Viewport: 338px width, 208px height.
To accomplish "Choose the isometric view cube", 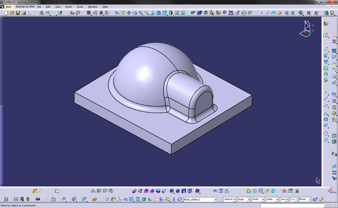I will tap(164, 13).
